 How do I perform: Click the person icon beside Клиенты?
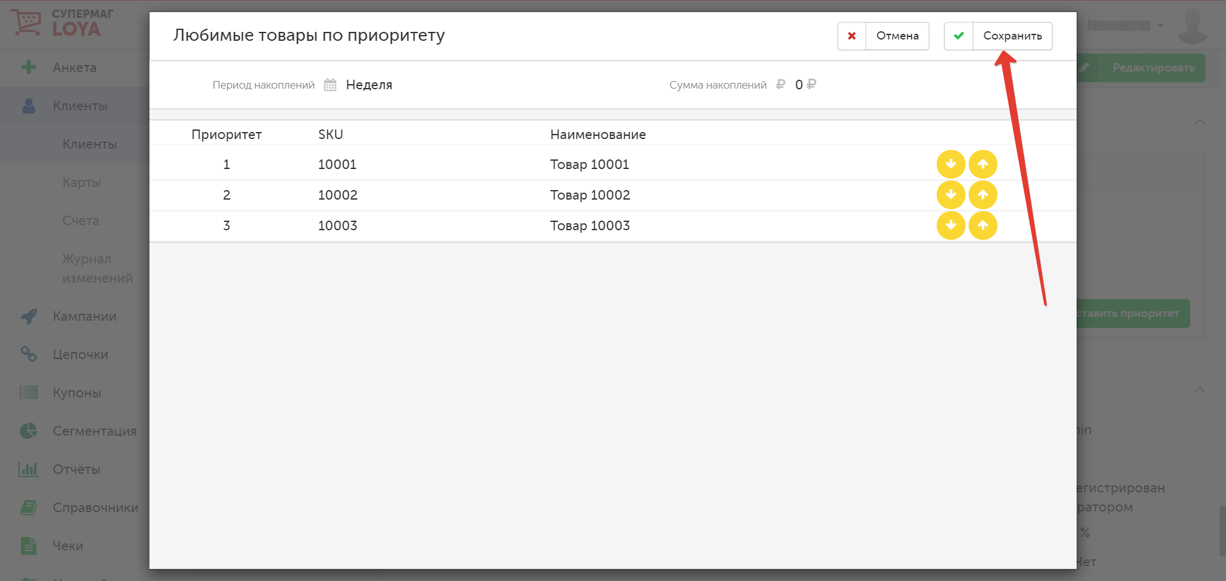coord(29,106)
